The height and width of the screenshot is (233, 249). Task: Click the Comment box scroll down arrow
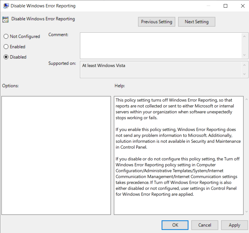pos(244,55)
